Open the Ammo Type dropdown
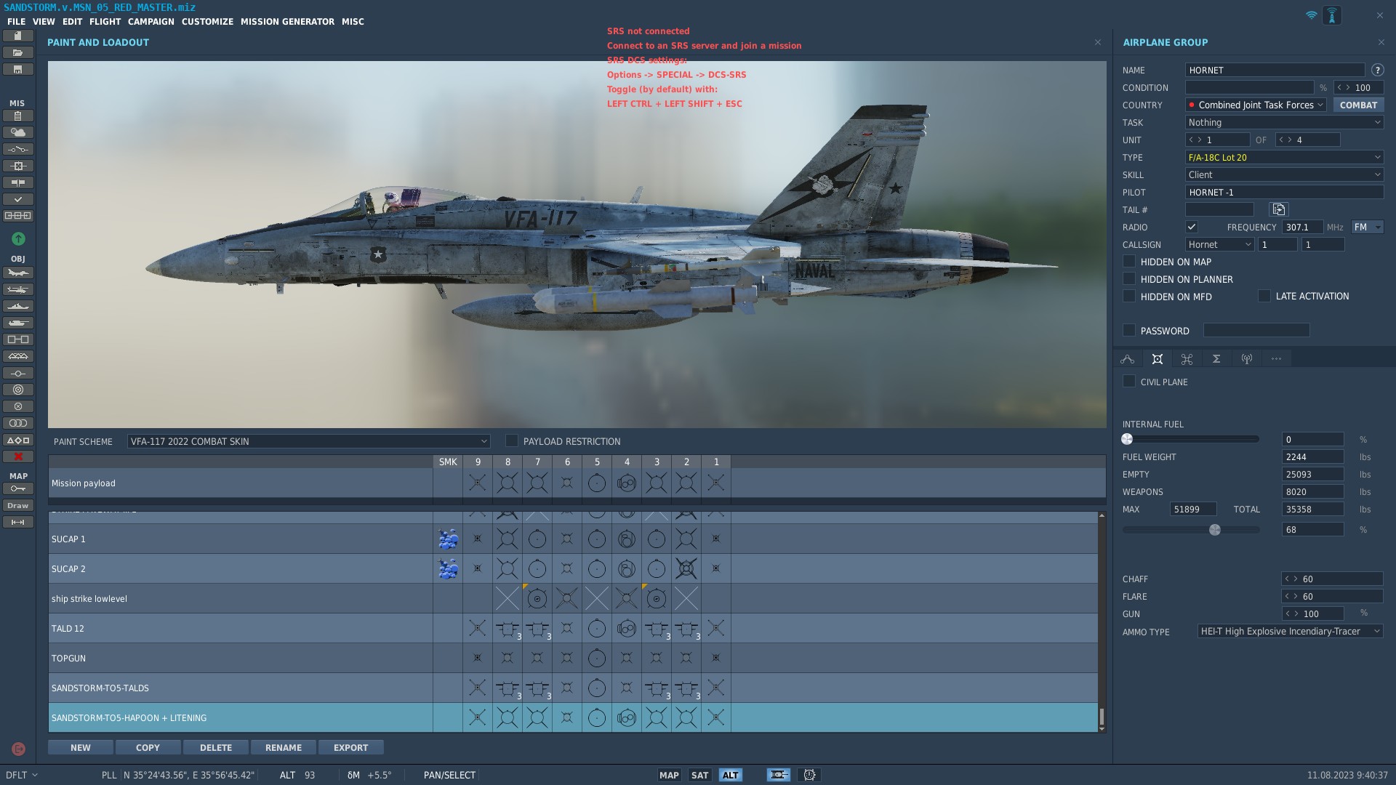The image size is (1396, 785). click(x=1290, y=632)
